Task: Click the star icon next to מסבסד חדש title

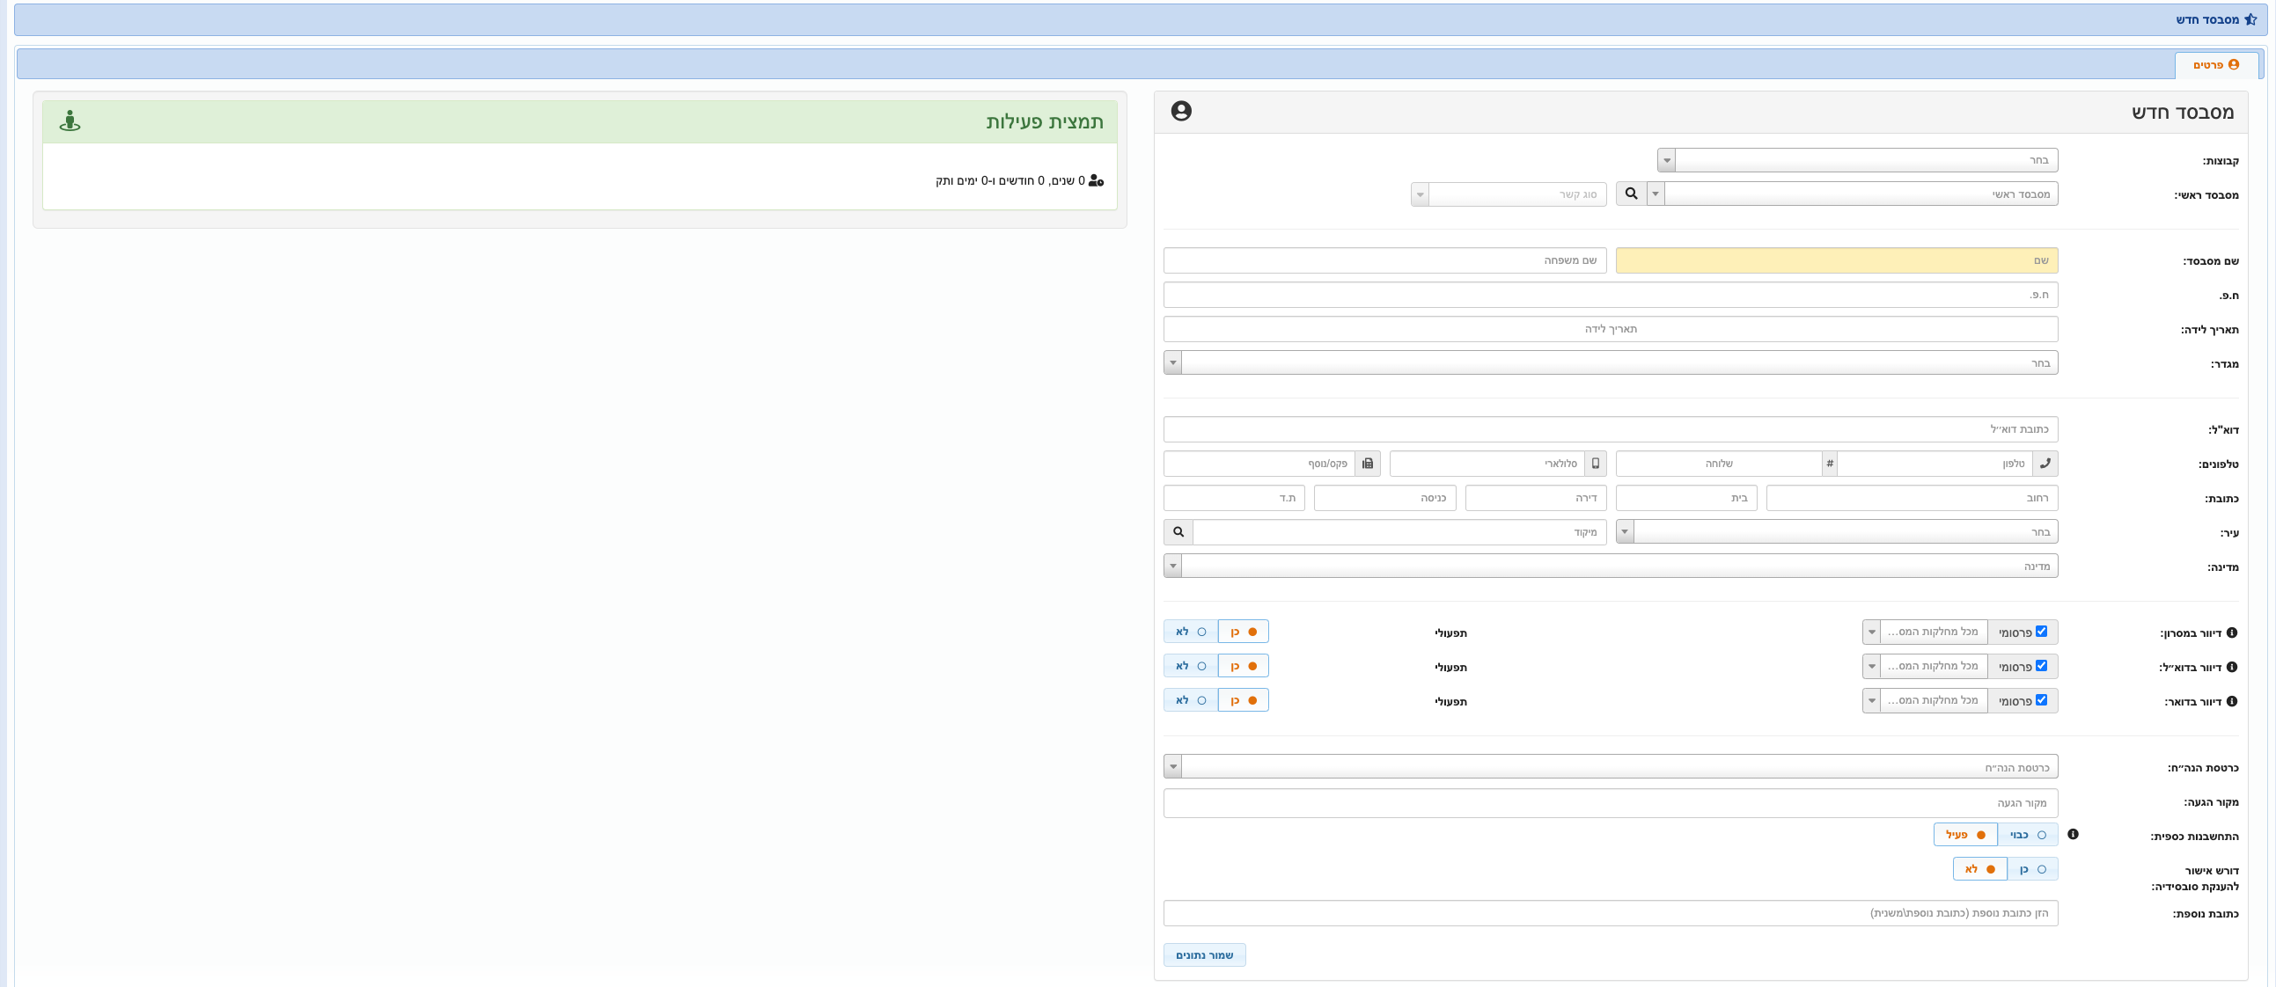Action: 2250,19
